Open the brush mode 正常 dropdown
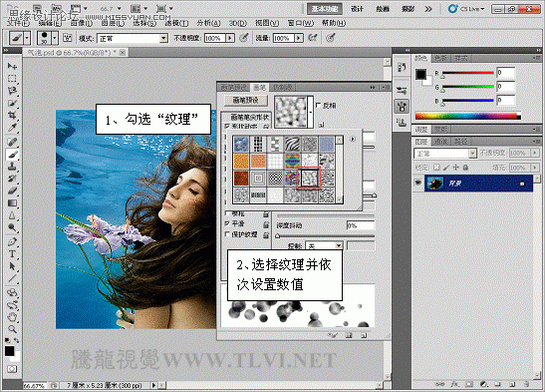 coord(133,38)
